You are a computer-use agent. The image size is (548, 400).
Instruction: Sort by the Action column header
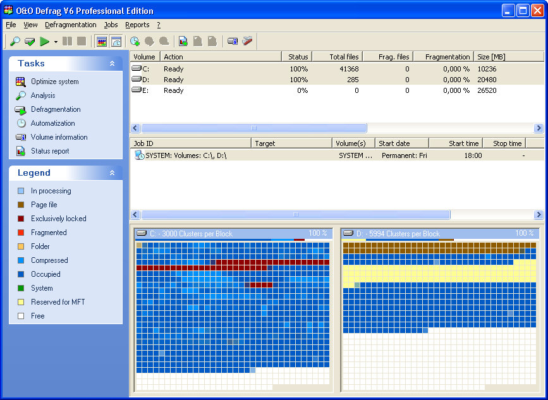[x=221, y=57]
